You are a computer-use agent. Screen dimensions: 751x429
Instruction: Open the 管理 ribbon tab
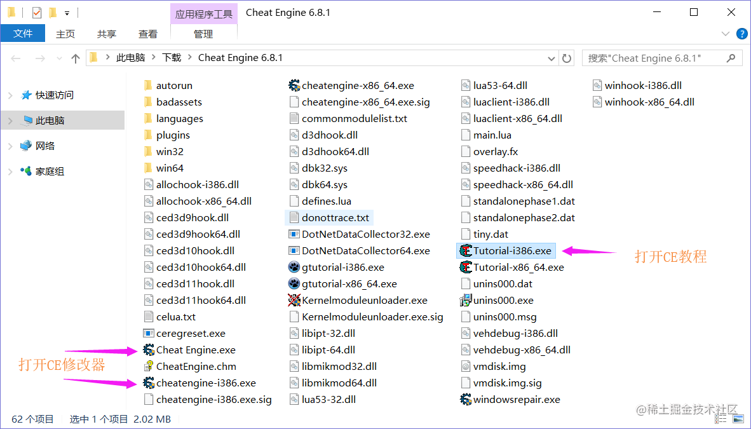pyautogui.click(x=203, y=34)
